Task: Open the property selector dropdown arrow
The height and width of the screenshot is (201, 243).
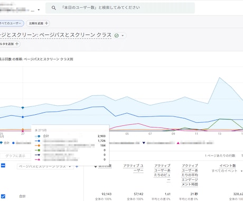Action: tap(39, 10)
